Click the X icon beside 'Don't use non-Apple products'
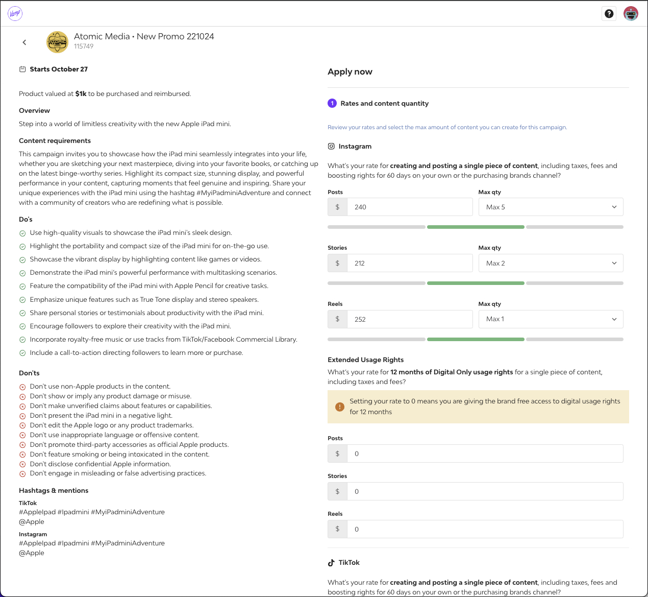The image size is (648, 597). (22, 387)
